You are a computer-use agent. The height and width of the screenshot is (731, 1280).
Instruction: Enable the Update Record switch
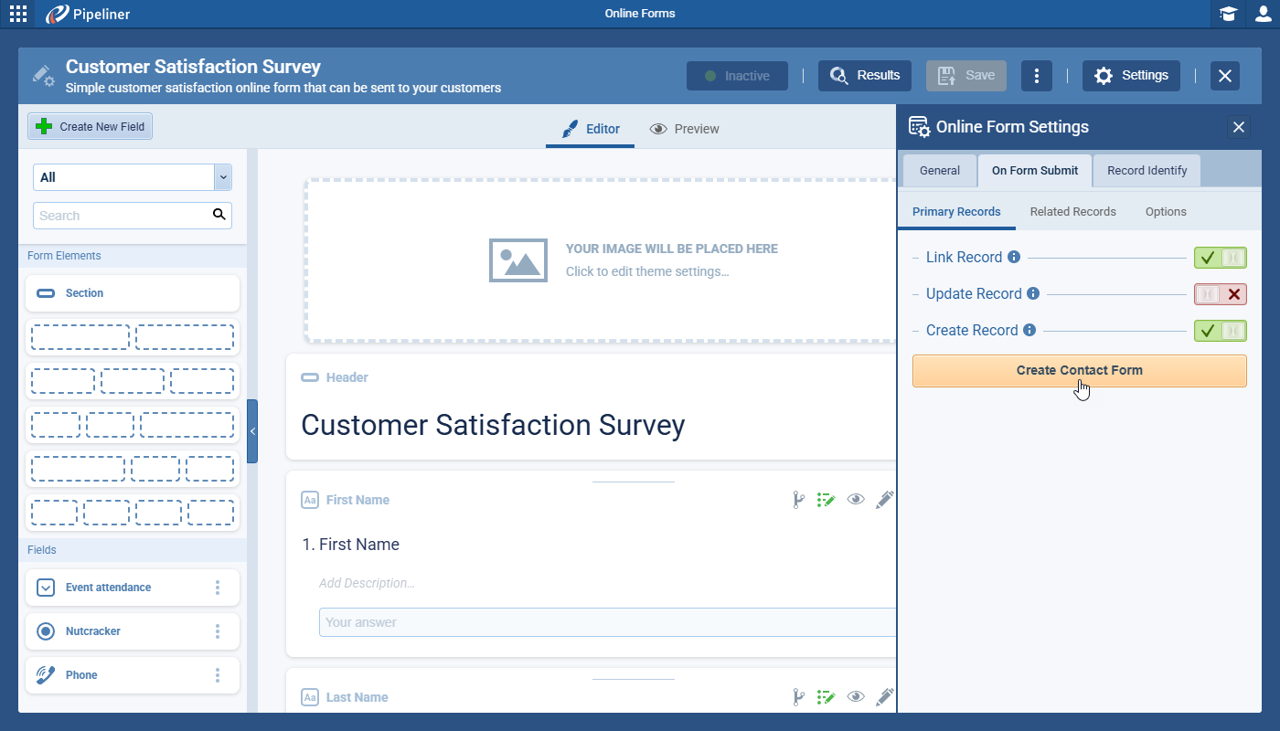(1220, 294)
